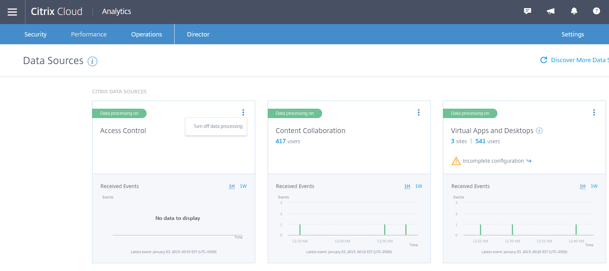609x271 pixels.
Task: Select 1W range on Virtual Apps chart
Action: (x=594, y=186)
